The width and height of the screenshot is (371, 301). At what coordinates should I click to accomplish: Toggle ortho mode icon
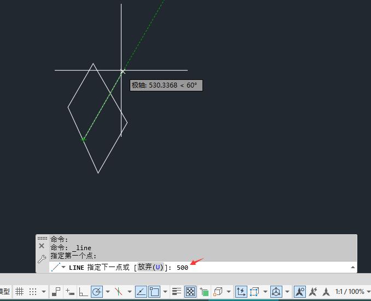click(83, 292)
